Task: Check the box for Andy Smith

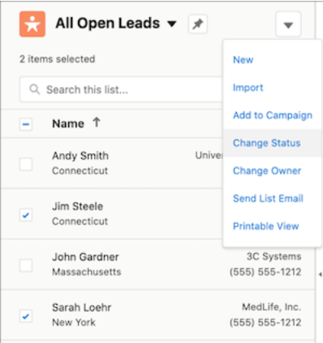Action: pyautogui.click(x=26, y=164)
